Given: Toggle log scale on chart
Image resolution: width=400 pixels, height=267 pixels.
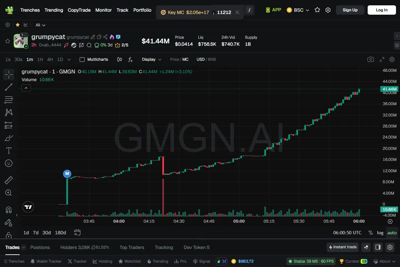Looking at the screenshot, I should click(x=380, y=233).
